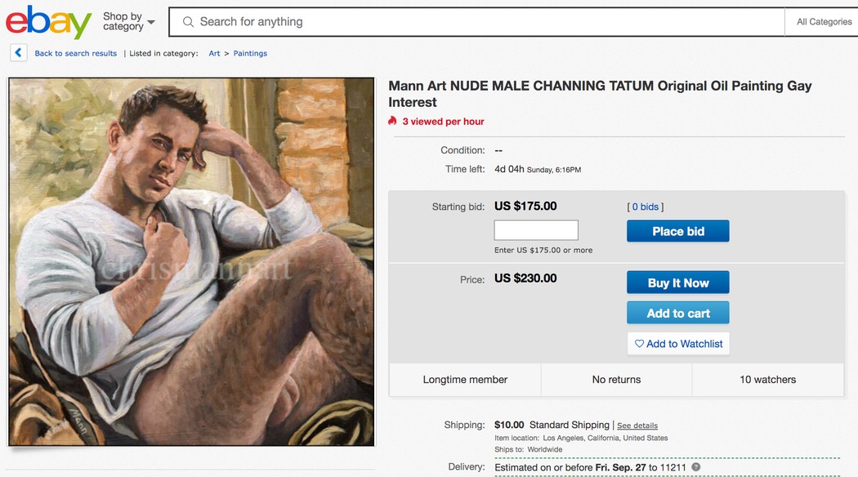Image resolution: width=858 pixels, height=477 pixels.
Task: Open the 0 bids link
Action: point(646,207)
